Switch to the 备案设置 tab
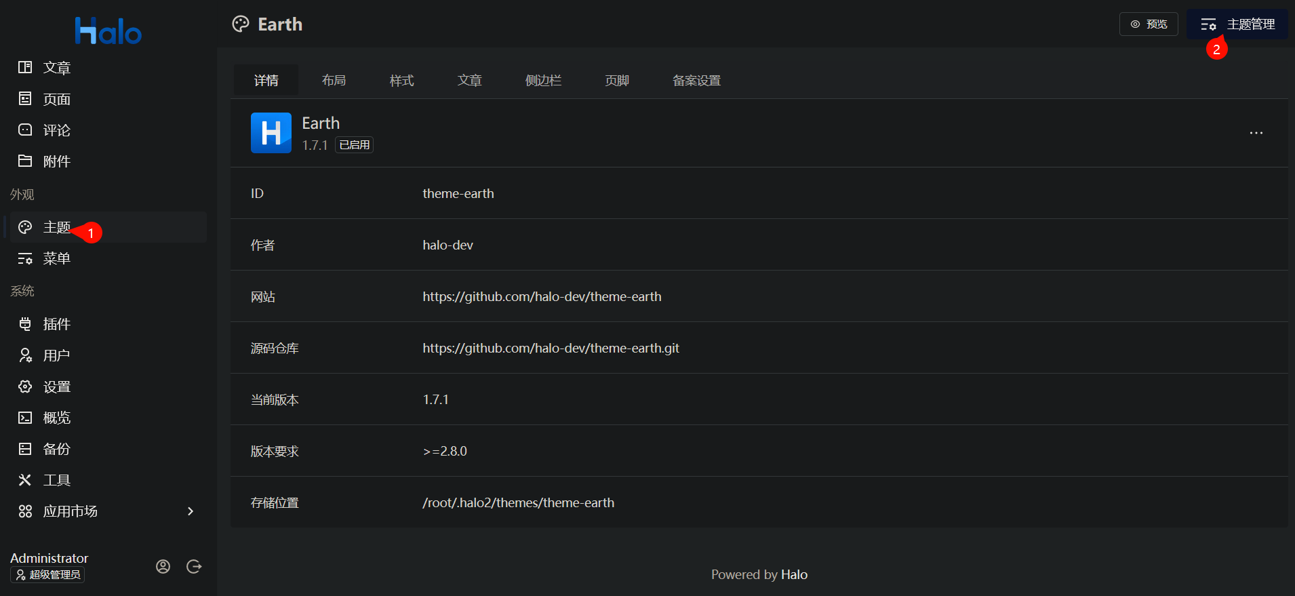1295x596 pixels. pos(696,80)
